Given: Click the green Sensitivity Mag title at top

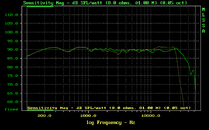Looking at the screenshot, I should (x=105, y=3).
